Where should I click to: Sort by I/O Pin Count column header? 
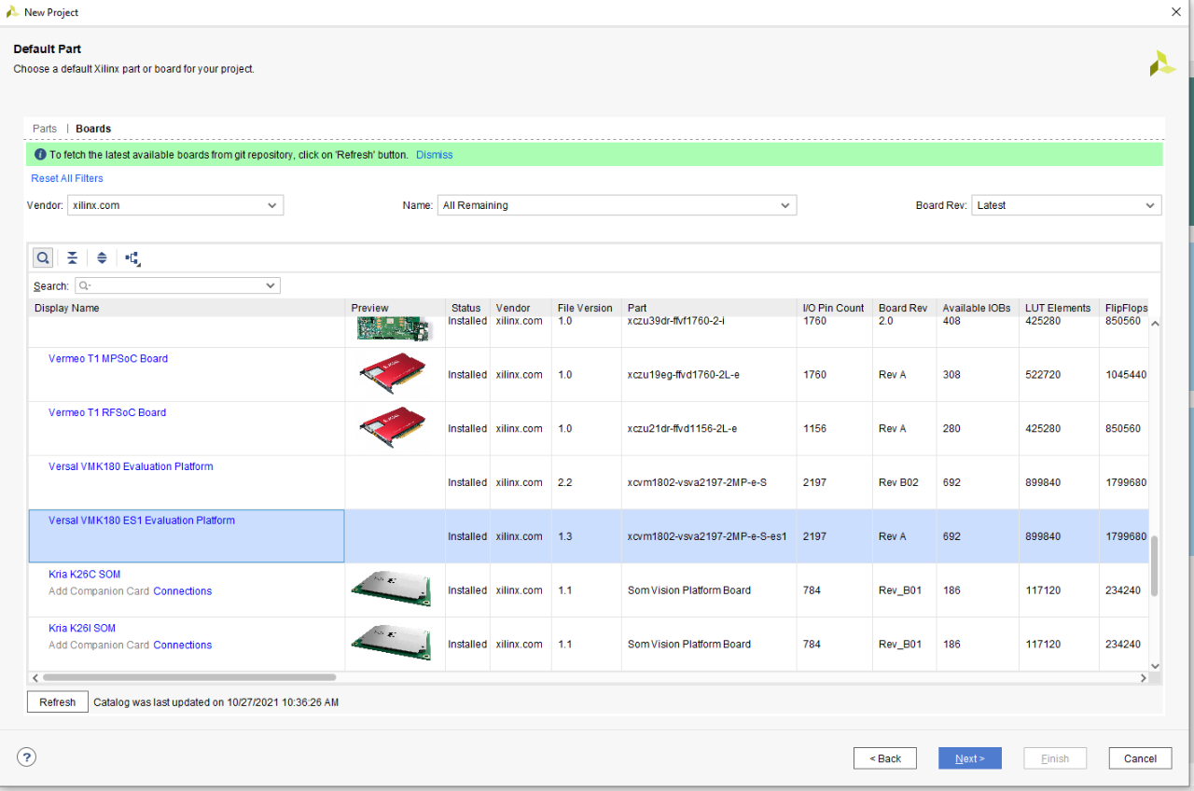(834, 308)
